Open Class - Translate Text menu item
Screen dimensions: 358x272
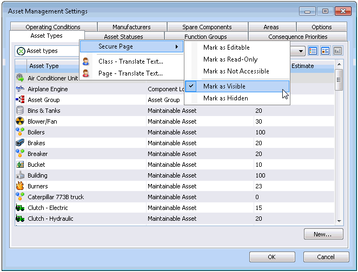(x=132, y=62)
